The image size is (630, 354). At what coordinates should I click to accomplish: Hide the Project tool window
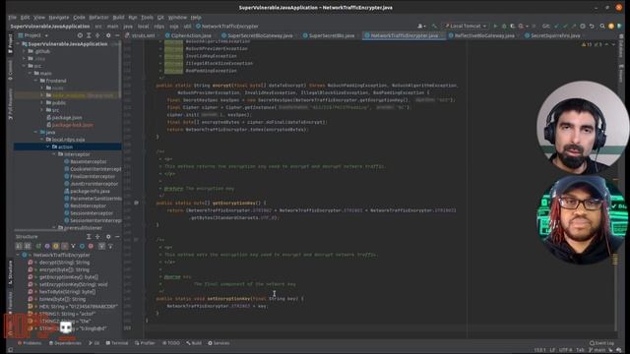117,35
